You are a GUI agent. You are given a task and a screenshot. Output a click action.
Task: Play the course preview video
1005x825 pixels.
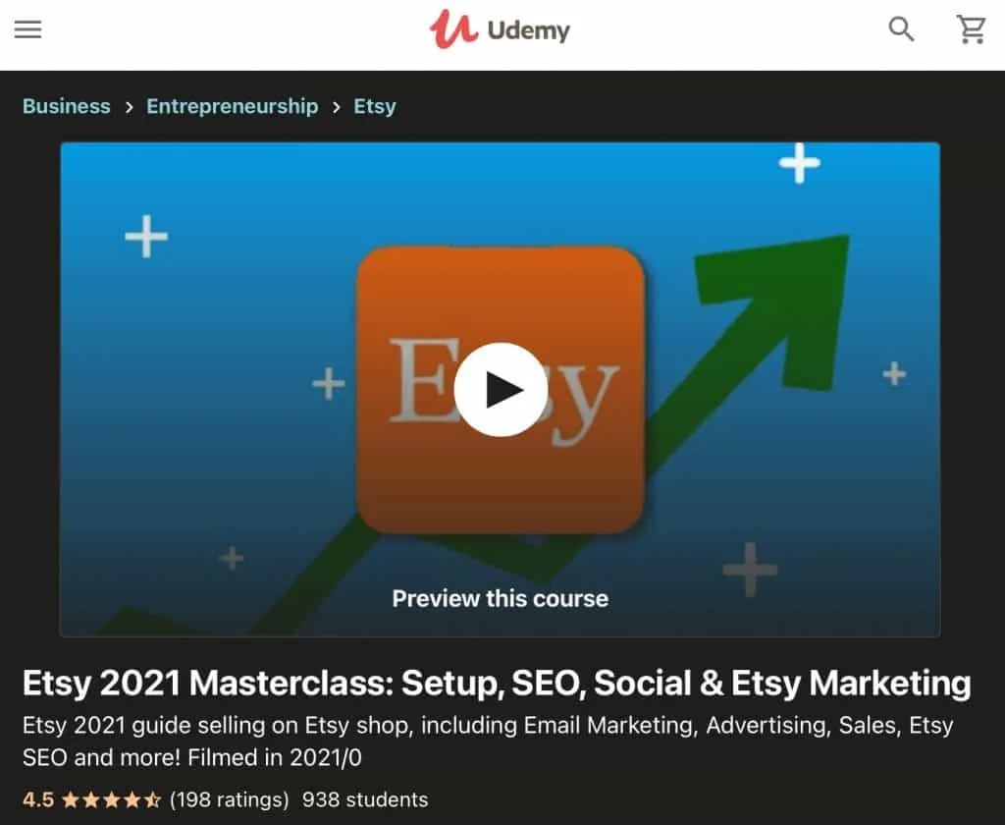coord(501,389)
